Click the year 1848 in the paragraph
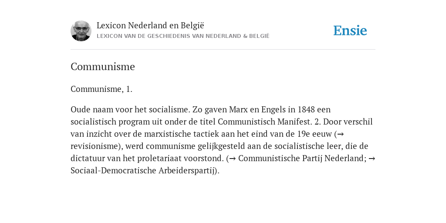The width and height of the screenshot is (446, 223). [x=306, y=109]
